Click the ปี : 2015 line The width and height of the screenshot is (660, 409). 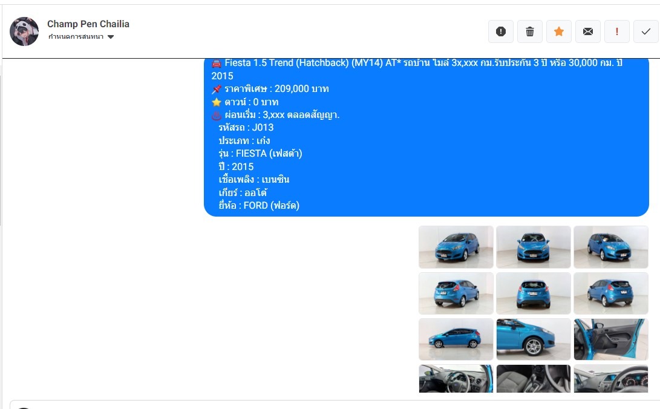tap(236, 166)
